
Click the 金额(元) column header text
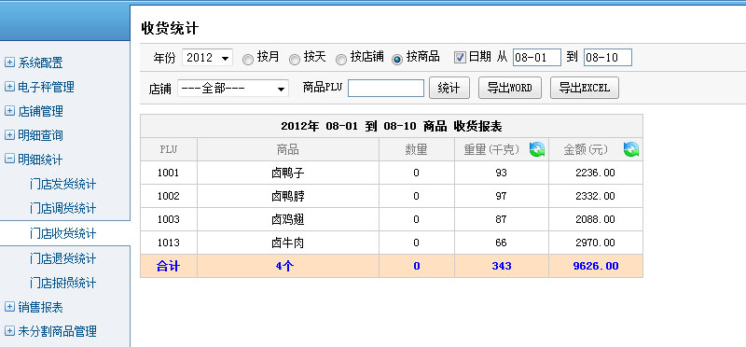(586, 150)
